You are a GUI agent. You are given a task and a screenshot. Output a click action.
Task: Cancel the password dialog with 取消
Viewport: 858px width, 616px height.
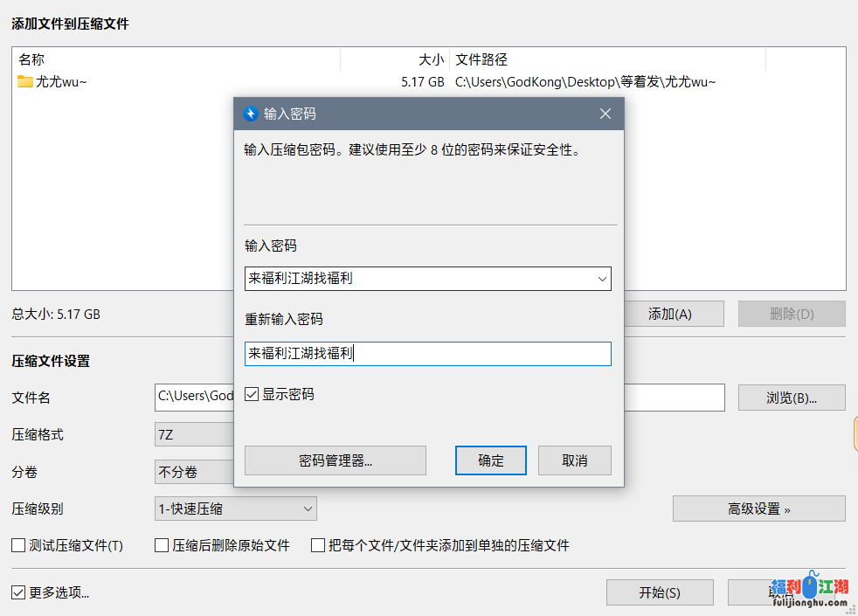point(574,460)
